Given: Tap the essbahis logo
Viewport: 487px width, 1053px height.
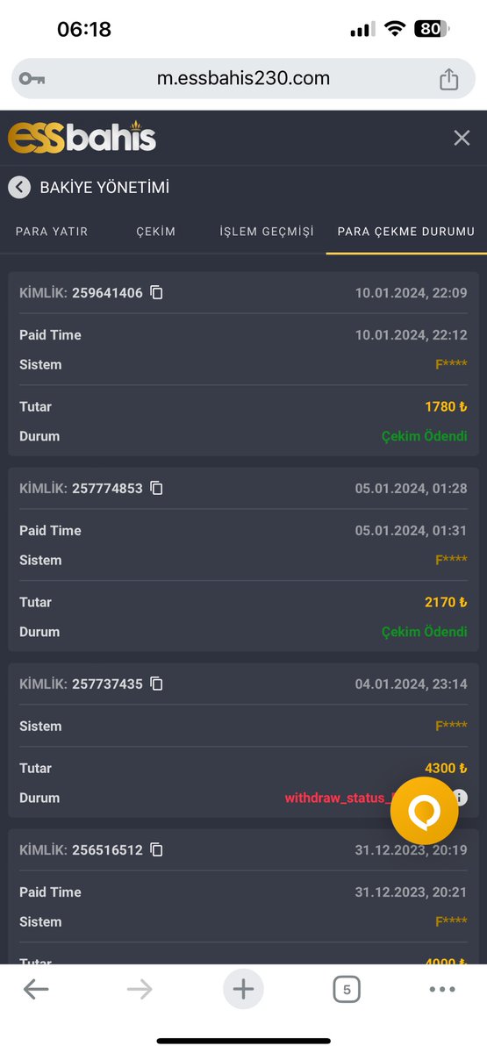Looking at the screenshot, I should (82, 138).
